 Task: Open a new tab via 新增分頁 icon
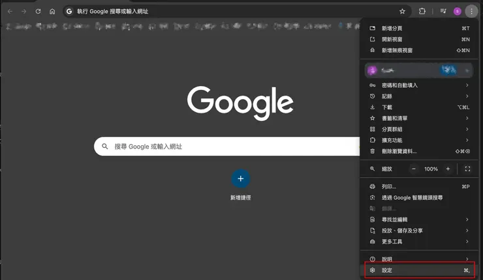(x=373, y=28)
